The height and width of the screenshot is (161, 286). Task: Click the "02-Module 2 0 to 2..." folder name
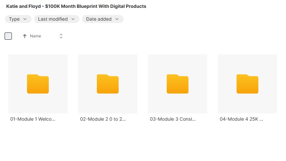[103, 119]
